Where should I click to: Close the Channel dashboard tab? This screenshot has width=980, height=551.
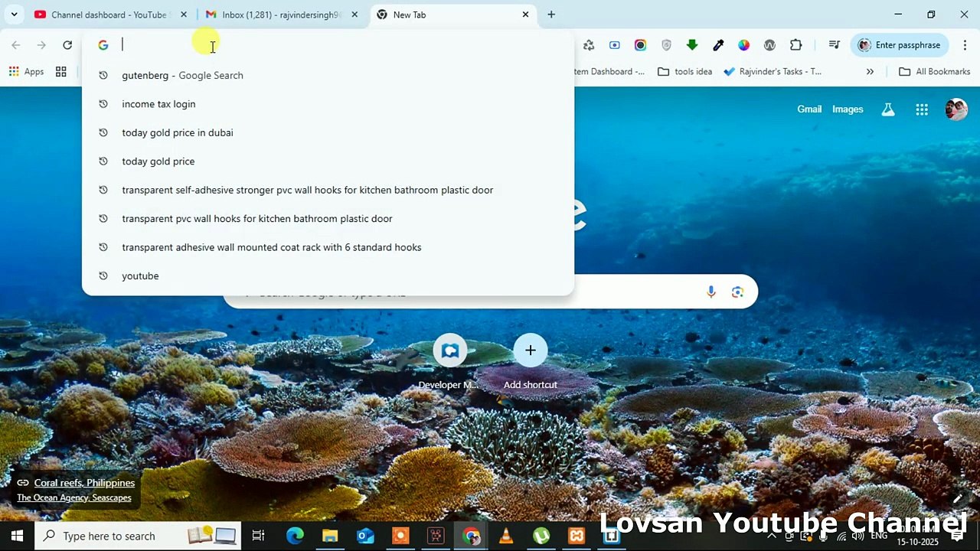[x=183, y=15]
